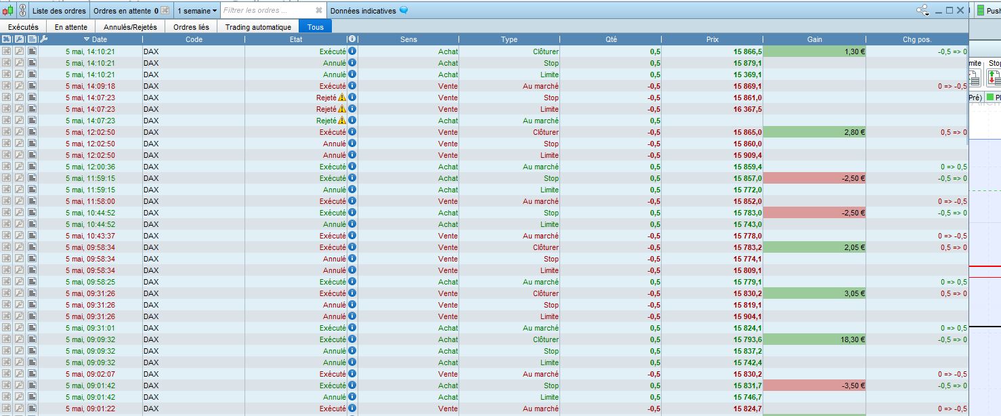Open the Annulés/Rejetés tab
Screen dimensions: 1001x416
tap(130, 27)
